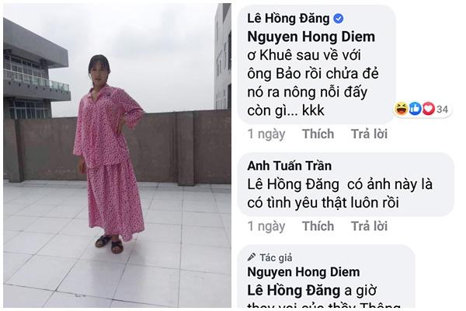Click the blue thumbs-up reaction icon
The image size is (466, 311).
415,109
